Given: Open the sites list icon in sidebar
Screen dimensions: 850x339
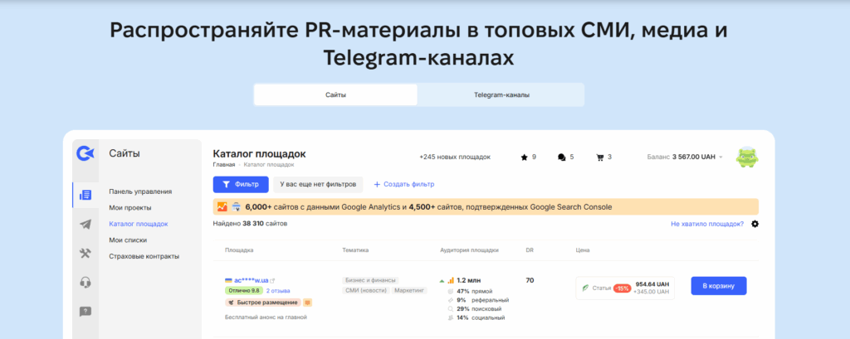Looking at the screenshot, I should 85,195.
